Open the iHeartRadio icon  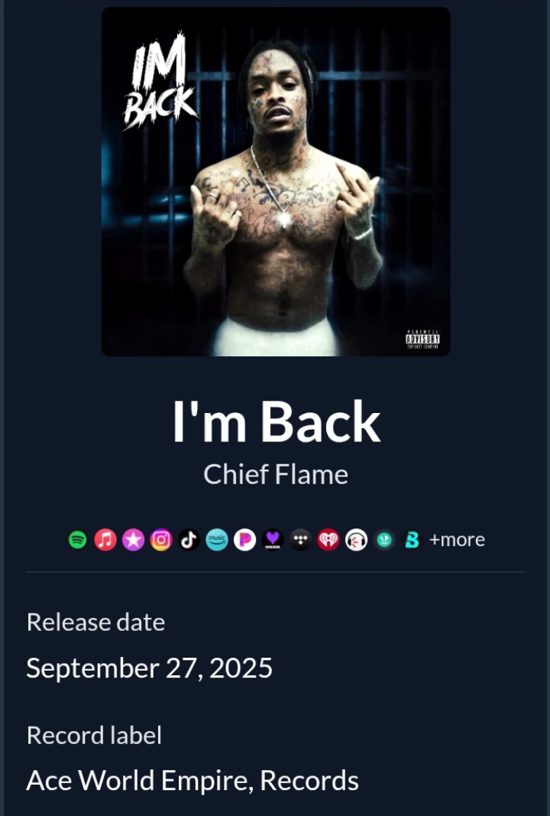pos(328,540)
